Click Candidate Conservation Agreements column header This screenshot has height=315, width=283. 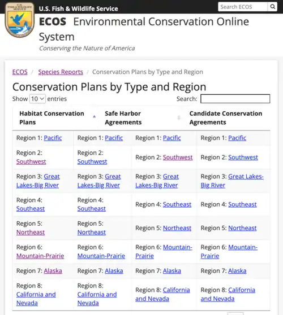coord(226,118)
